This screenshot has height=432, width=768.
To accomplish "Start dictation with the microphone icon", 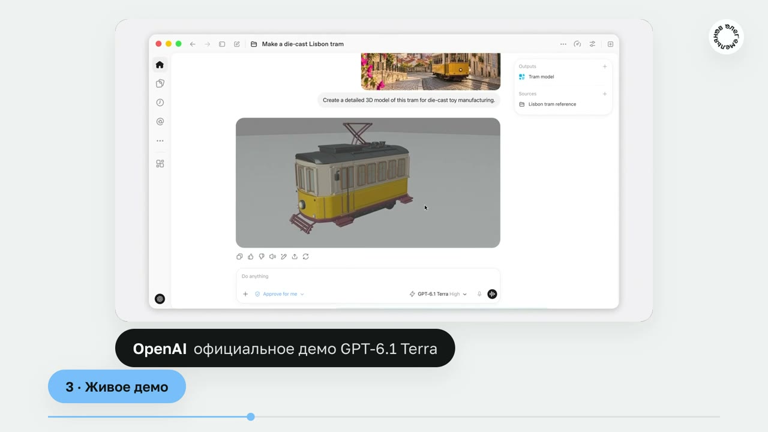I will coord(479,294).
